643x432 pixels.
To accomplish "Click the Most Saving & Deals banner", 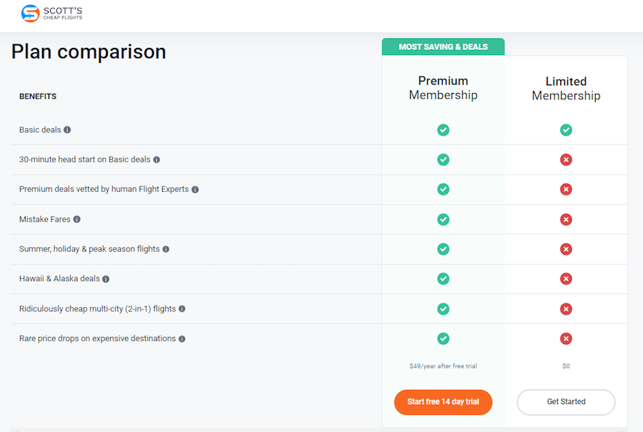I will pyautogui.click(x=443, y=46).
